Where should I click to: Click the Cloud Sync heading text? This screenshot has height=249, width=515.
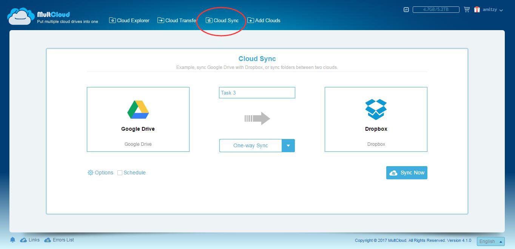[x=257, y=59]
